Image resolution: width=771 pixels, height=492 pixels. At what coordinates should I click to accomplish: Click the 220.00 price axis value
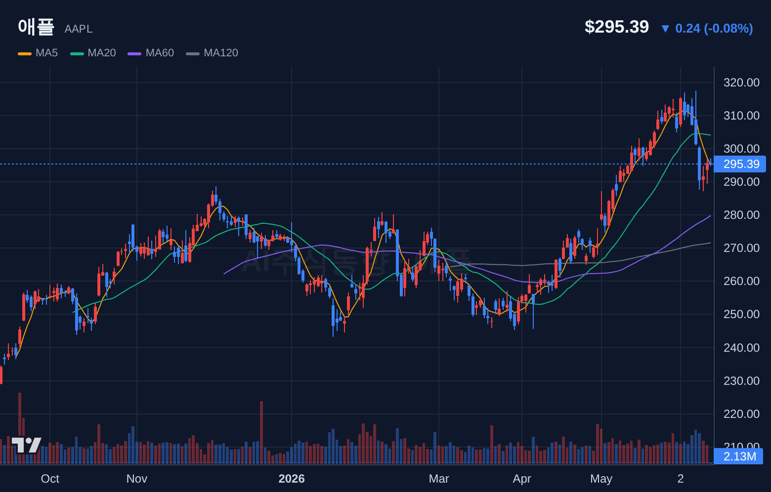click(x=741, y=414)
